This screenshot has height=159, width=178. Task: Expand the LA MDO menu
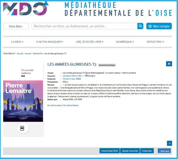click(x=17, y=42)
